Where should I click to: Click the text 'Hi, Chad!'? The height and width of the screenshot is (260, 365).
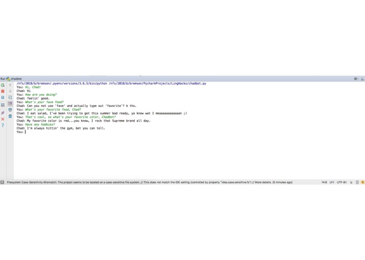pos(33,87)
